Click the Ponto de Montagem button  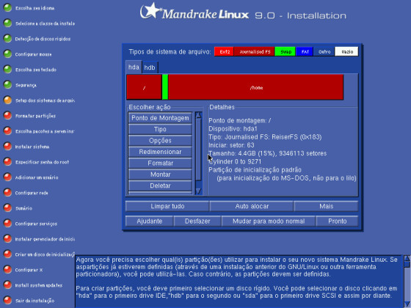160,118
